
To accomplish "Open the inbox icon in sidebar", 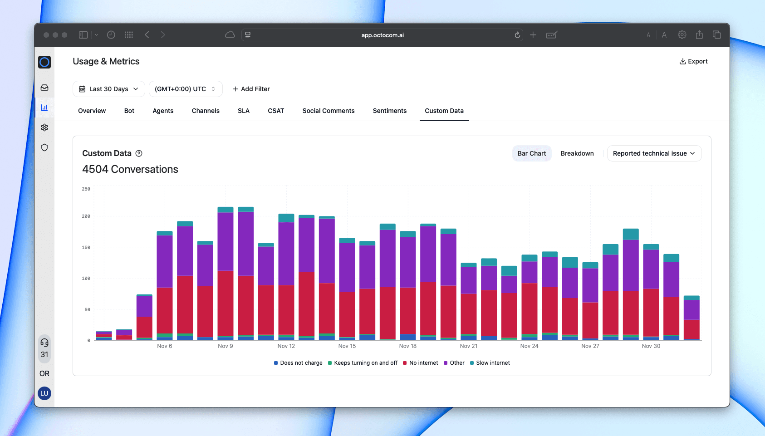I will (x=44, y=88).
